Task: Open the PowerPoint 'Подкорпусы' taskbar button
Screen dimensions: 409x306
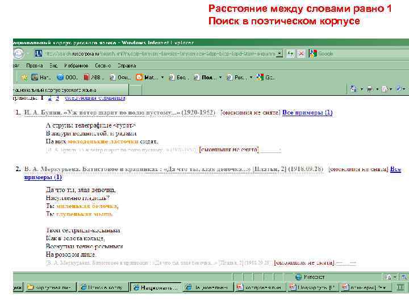Action: (x=313, y=287)
